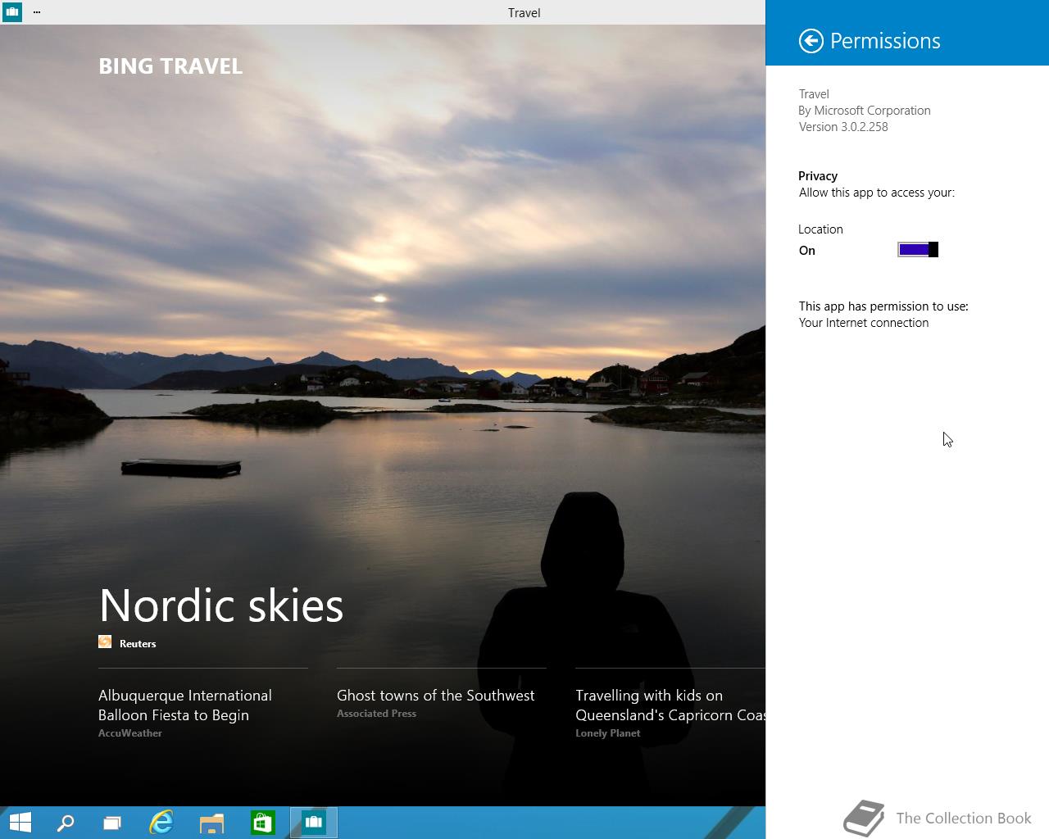Screen dimensions: 1049x839
Task: Click the BING TRAVEL heading
Action: pos(170,66)
